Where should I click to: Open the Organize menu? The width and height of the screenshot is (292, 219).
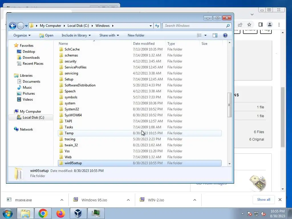22,35
